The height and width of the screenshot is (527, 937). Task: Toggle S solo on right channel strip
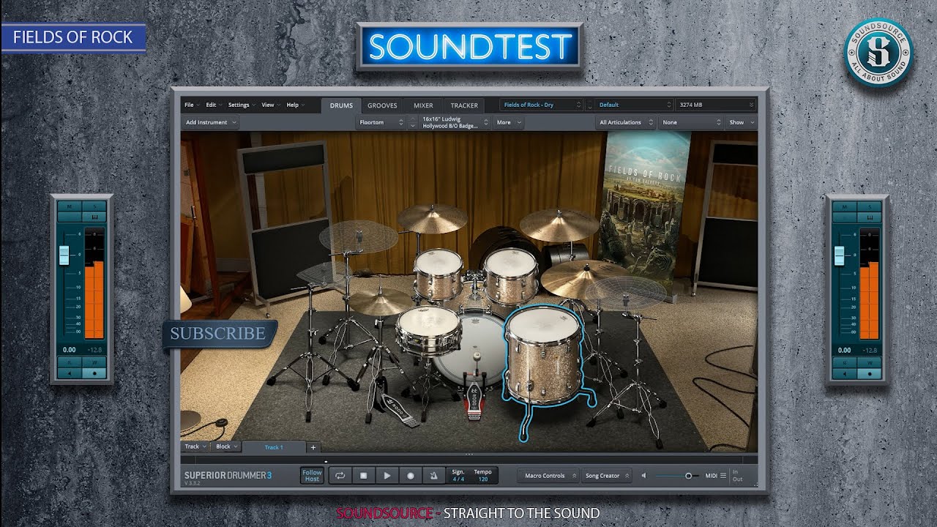[x=870, y=207]
